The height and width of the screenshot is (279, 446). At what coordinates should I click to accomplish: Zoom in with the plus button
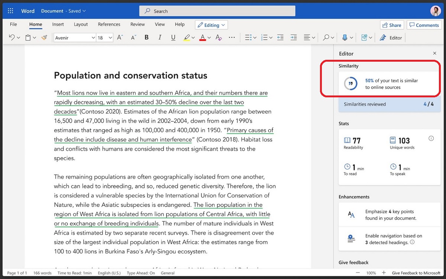(x=384, y=273)
